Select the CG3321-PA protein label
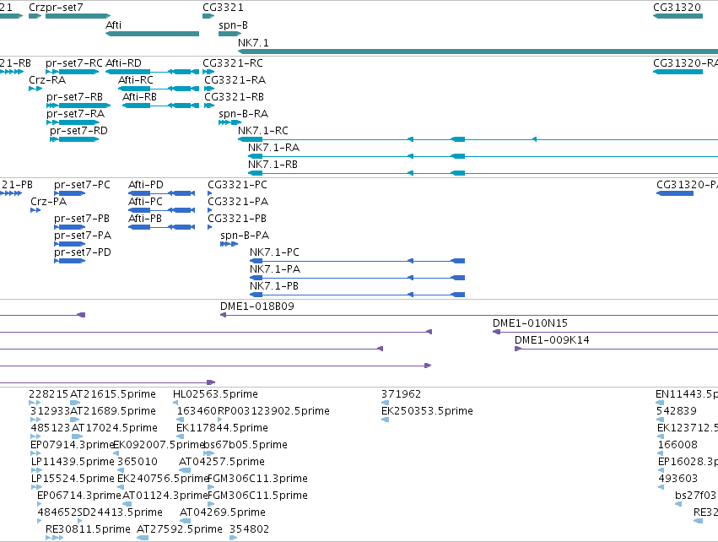The width and height of the screenshot is (718, 542). click(x=238, y=202)
